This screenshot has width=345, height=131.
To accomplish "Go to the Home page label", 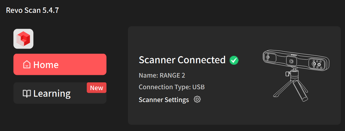I will click(46, 64).
